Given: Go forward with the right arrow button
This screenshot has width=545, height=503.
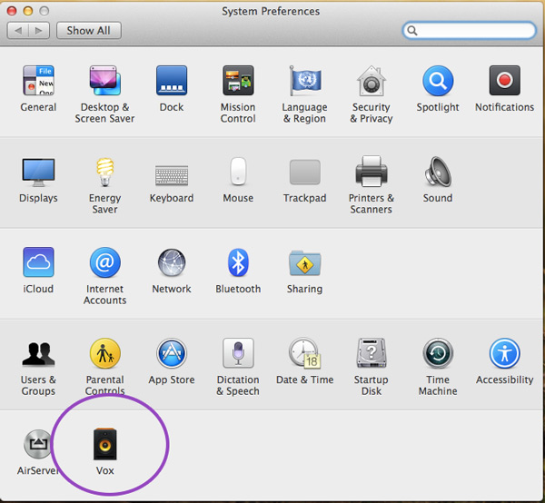Looking at the screenshot, I should tap(39, 31).
